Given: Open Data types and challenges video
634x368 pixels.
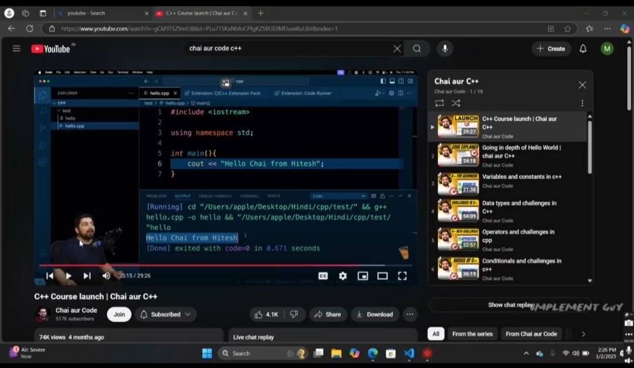Looking at the screenshot, I should tap(507, 211).
